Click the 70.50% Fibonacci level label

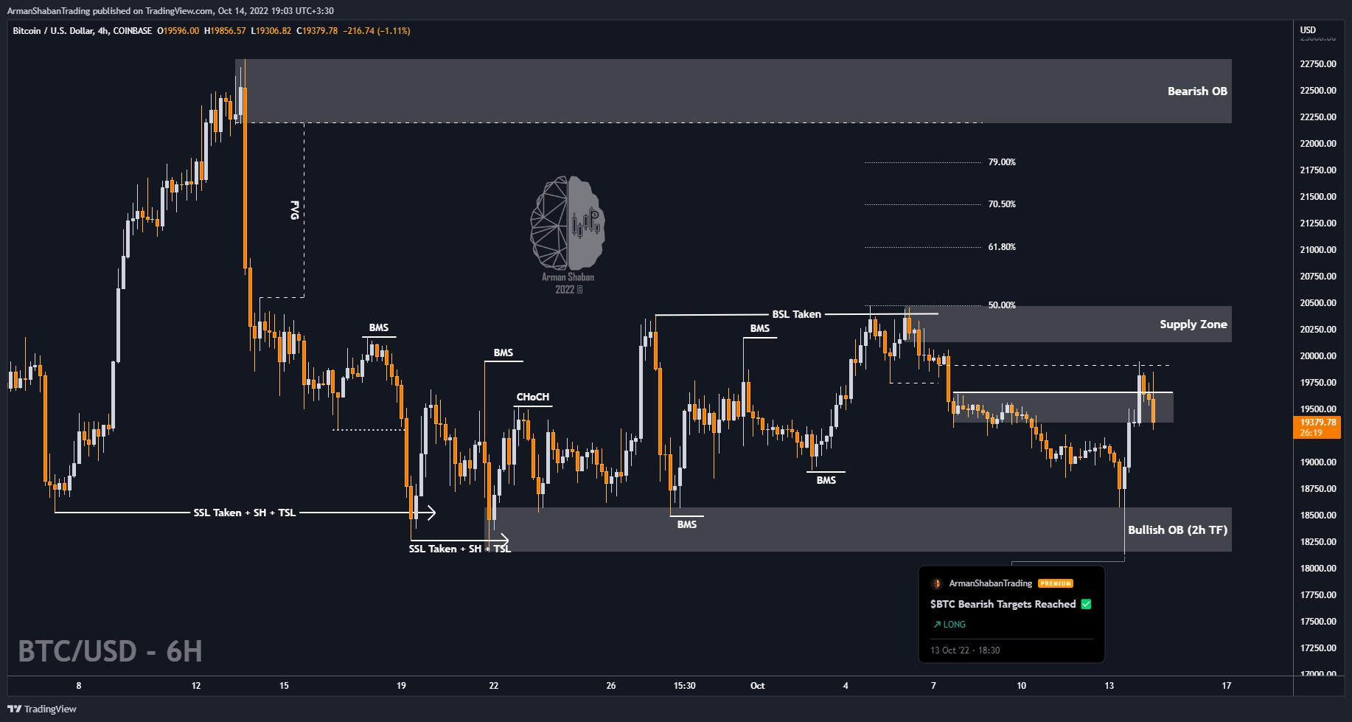pyautogui.click(x=1002, y=204)
